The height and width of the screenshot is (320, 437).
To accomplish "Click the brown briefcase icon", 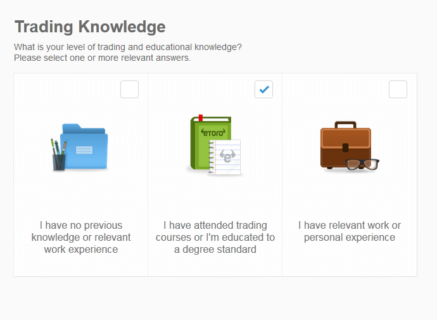I will point(346,145).
